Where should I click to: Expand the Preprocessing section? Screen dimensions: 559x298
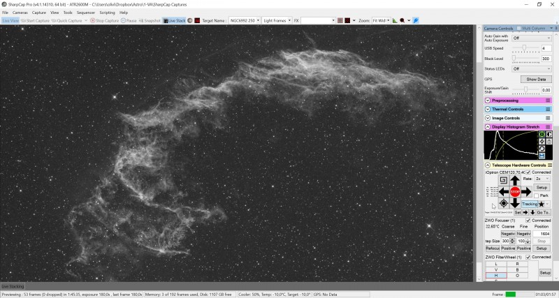point(488,100)
